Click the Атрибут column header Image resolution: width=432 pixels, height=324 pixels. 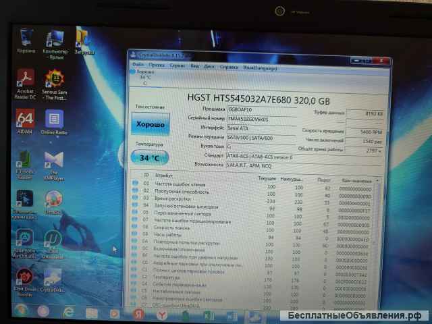[163, 175]
